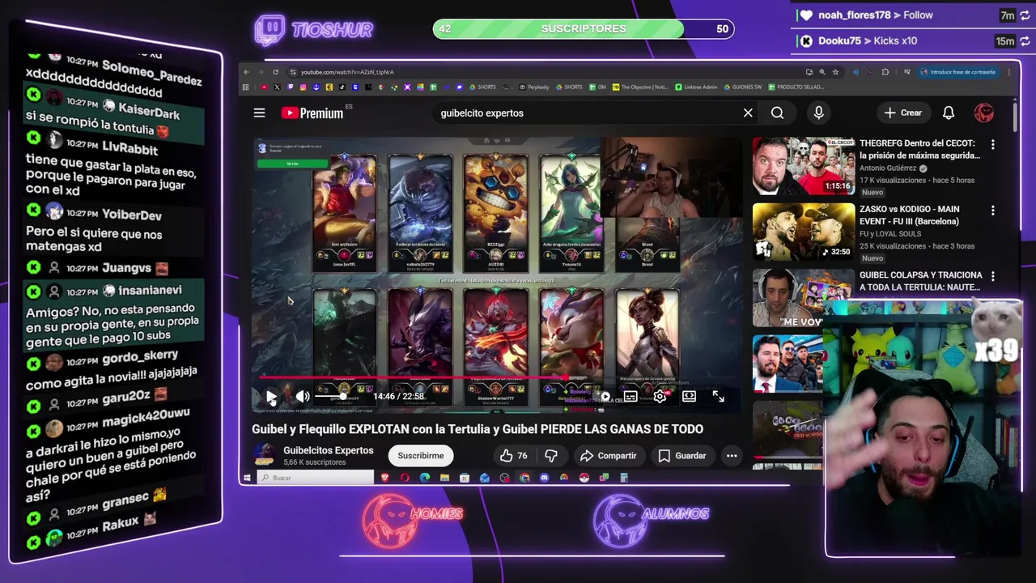Open the YouTube hamburger guide menu
1036x583 pixels.
coord(259,113)
